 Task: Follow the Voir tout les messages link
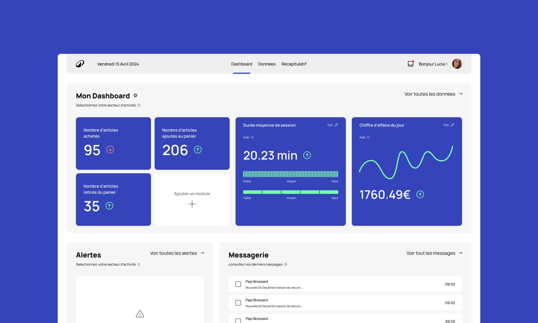(431, 253)
